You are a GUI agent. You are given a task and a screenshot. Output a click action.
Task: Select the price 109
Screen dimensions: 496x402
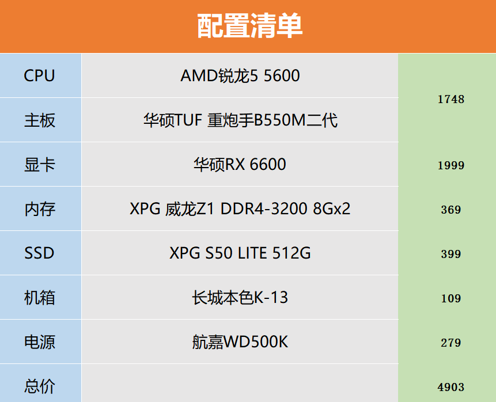coord(450,298)
